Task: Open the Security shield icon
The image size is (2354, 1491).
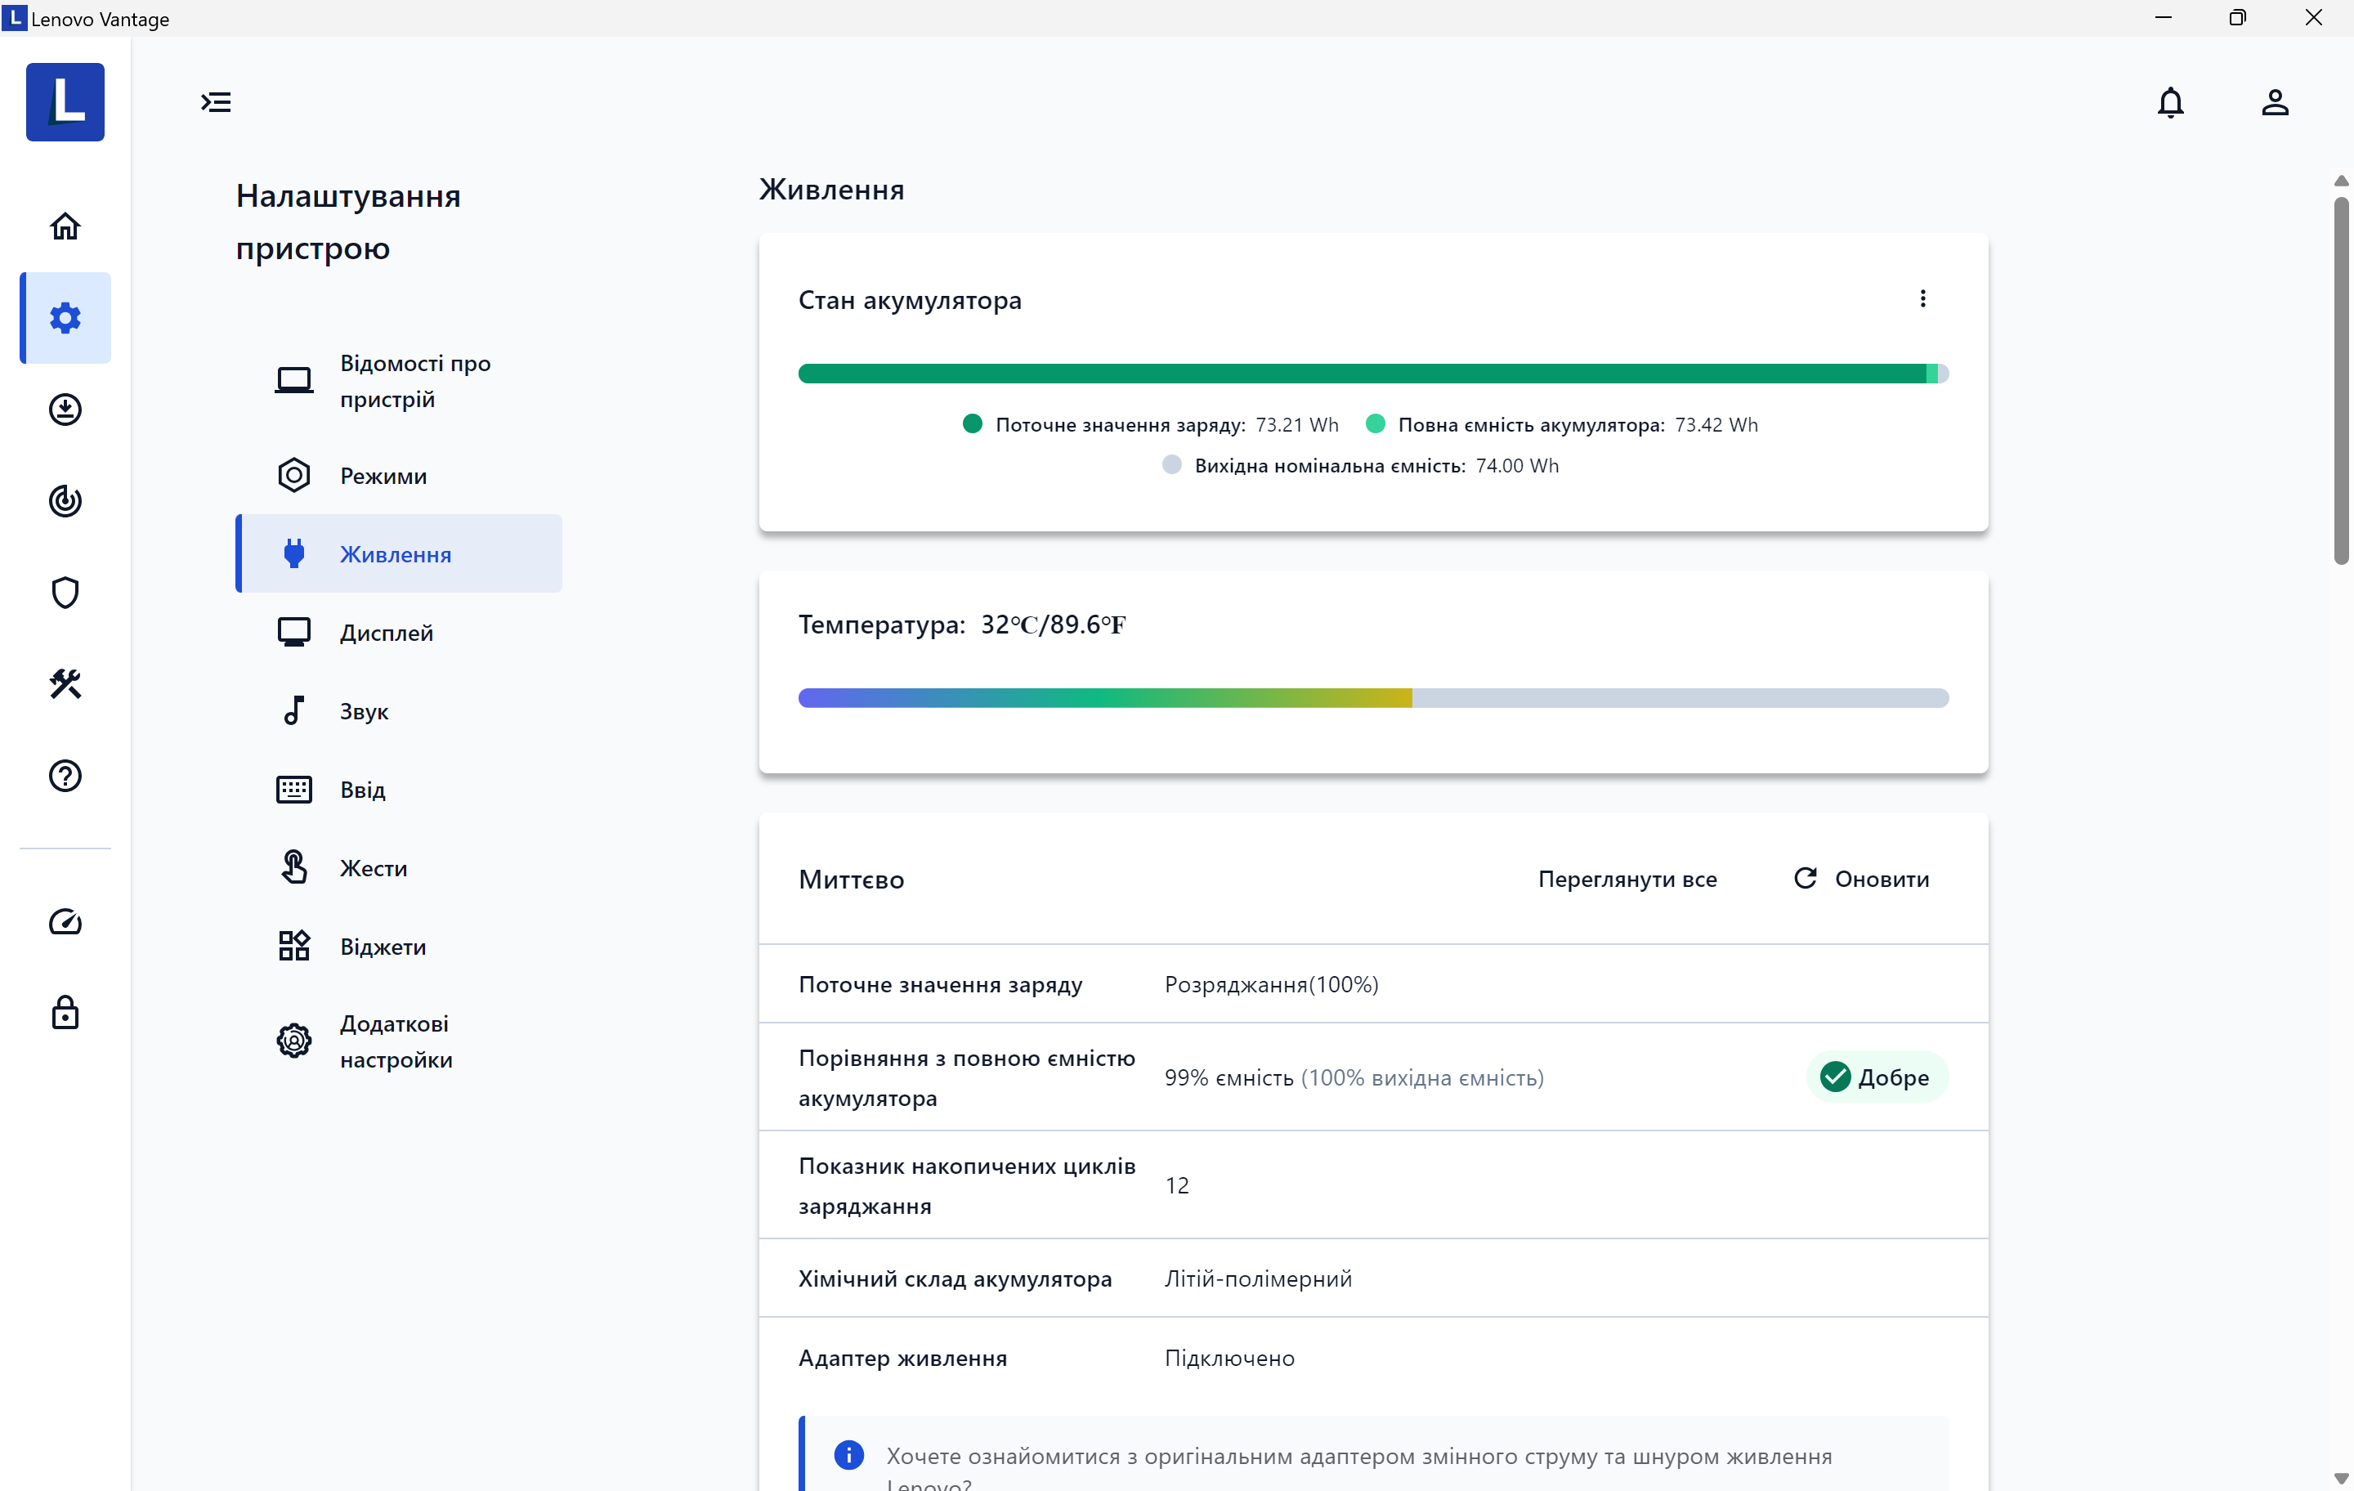Action: tap(65, 593)
